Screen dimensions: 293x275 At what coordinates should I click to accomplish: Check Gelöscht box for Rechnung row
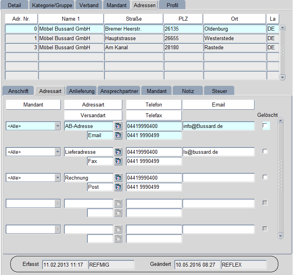(265, 177)
